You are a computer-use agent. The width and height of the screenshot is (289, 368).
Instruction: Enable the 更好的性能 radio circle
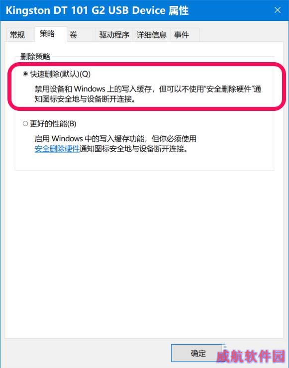(25, 124)
